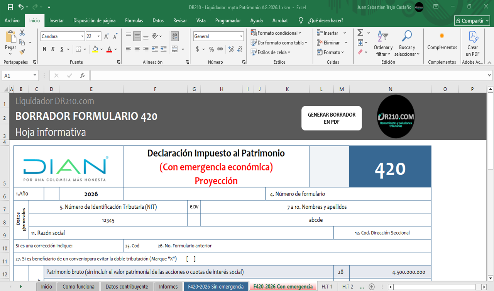Switch to the Datos contribuyente sheet tab
The image size is (494, 291).
pyautogui.click(x=127, y=286)
